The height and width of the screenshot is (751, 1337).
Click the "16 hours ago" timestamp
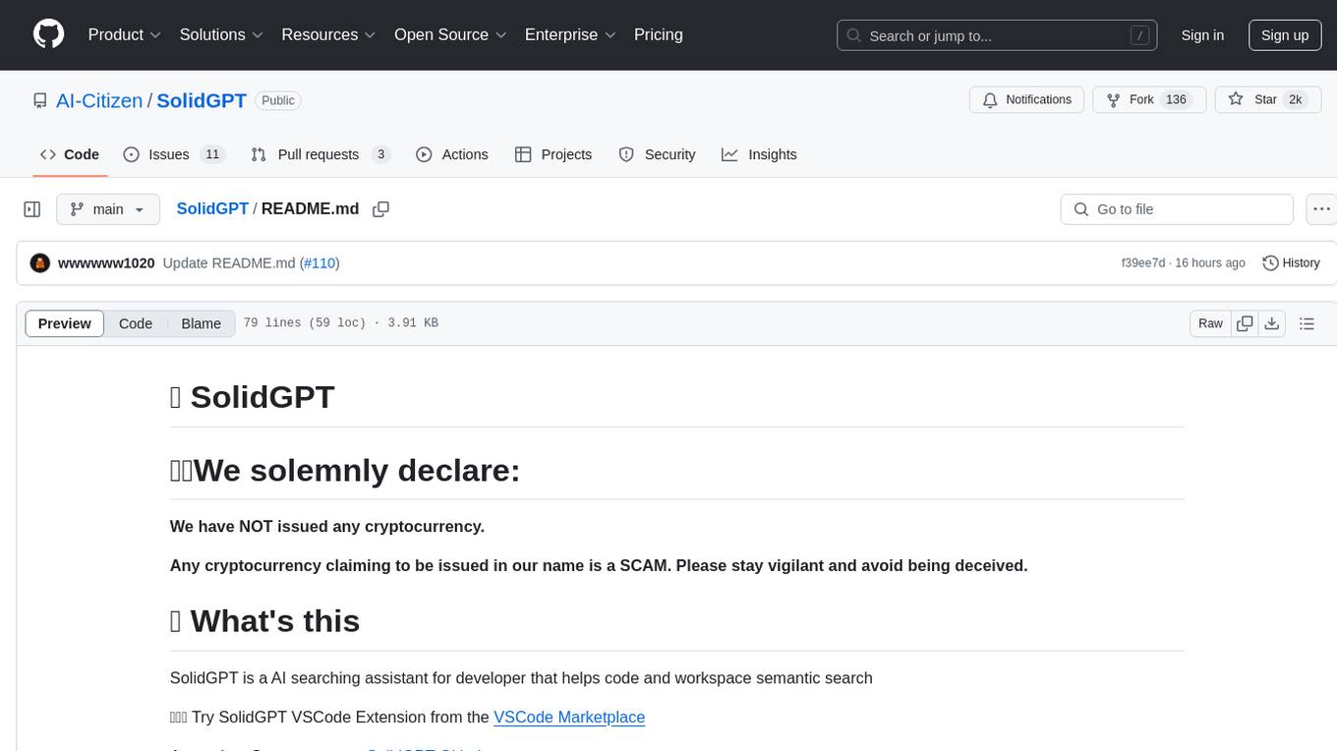[x=1210, y=263]
